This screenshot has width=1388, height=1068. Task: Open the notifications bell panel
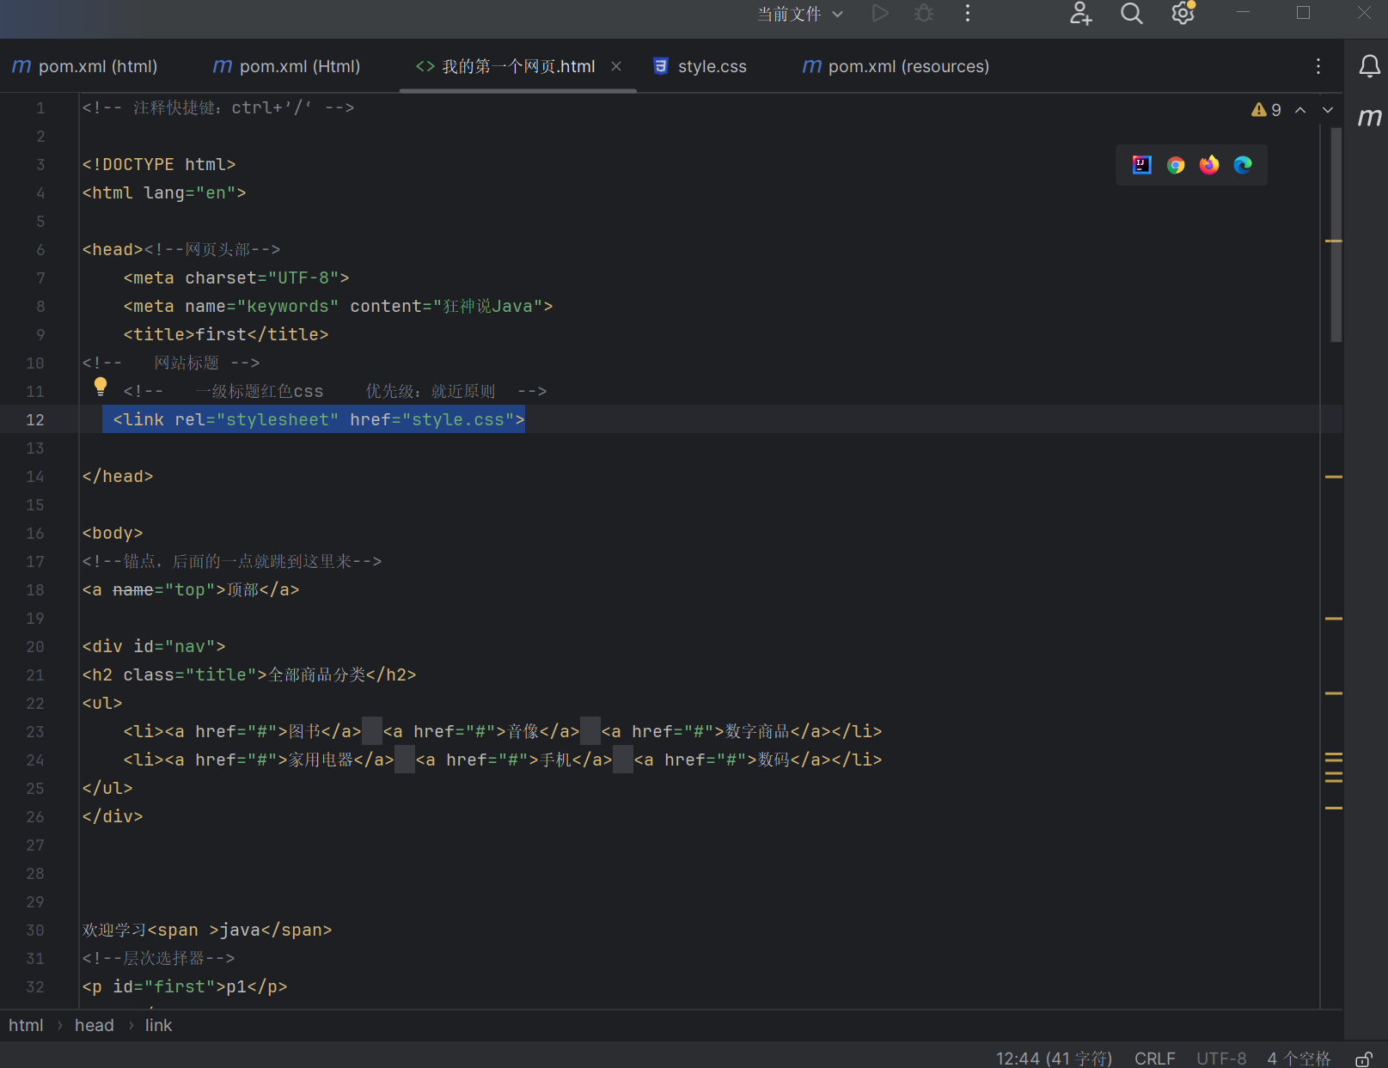[x=1369, y=66]
